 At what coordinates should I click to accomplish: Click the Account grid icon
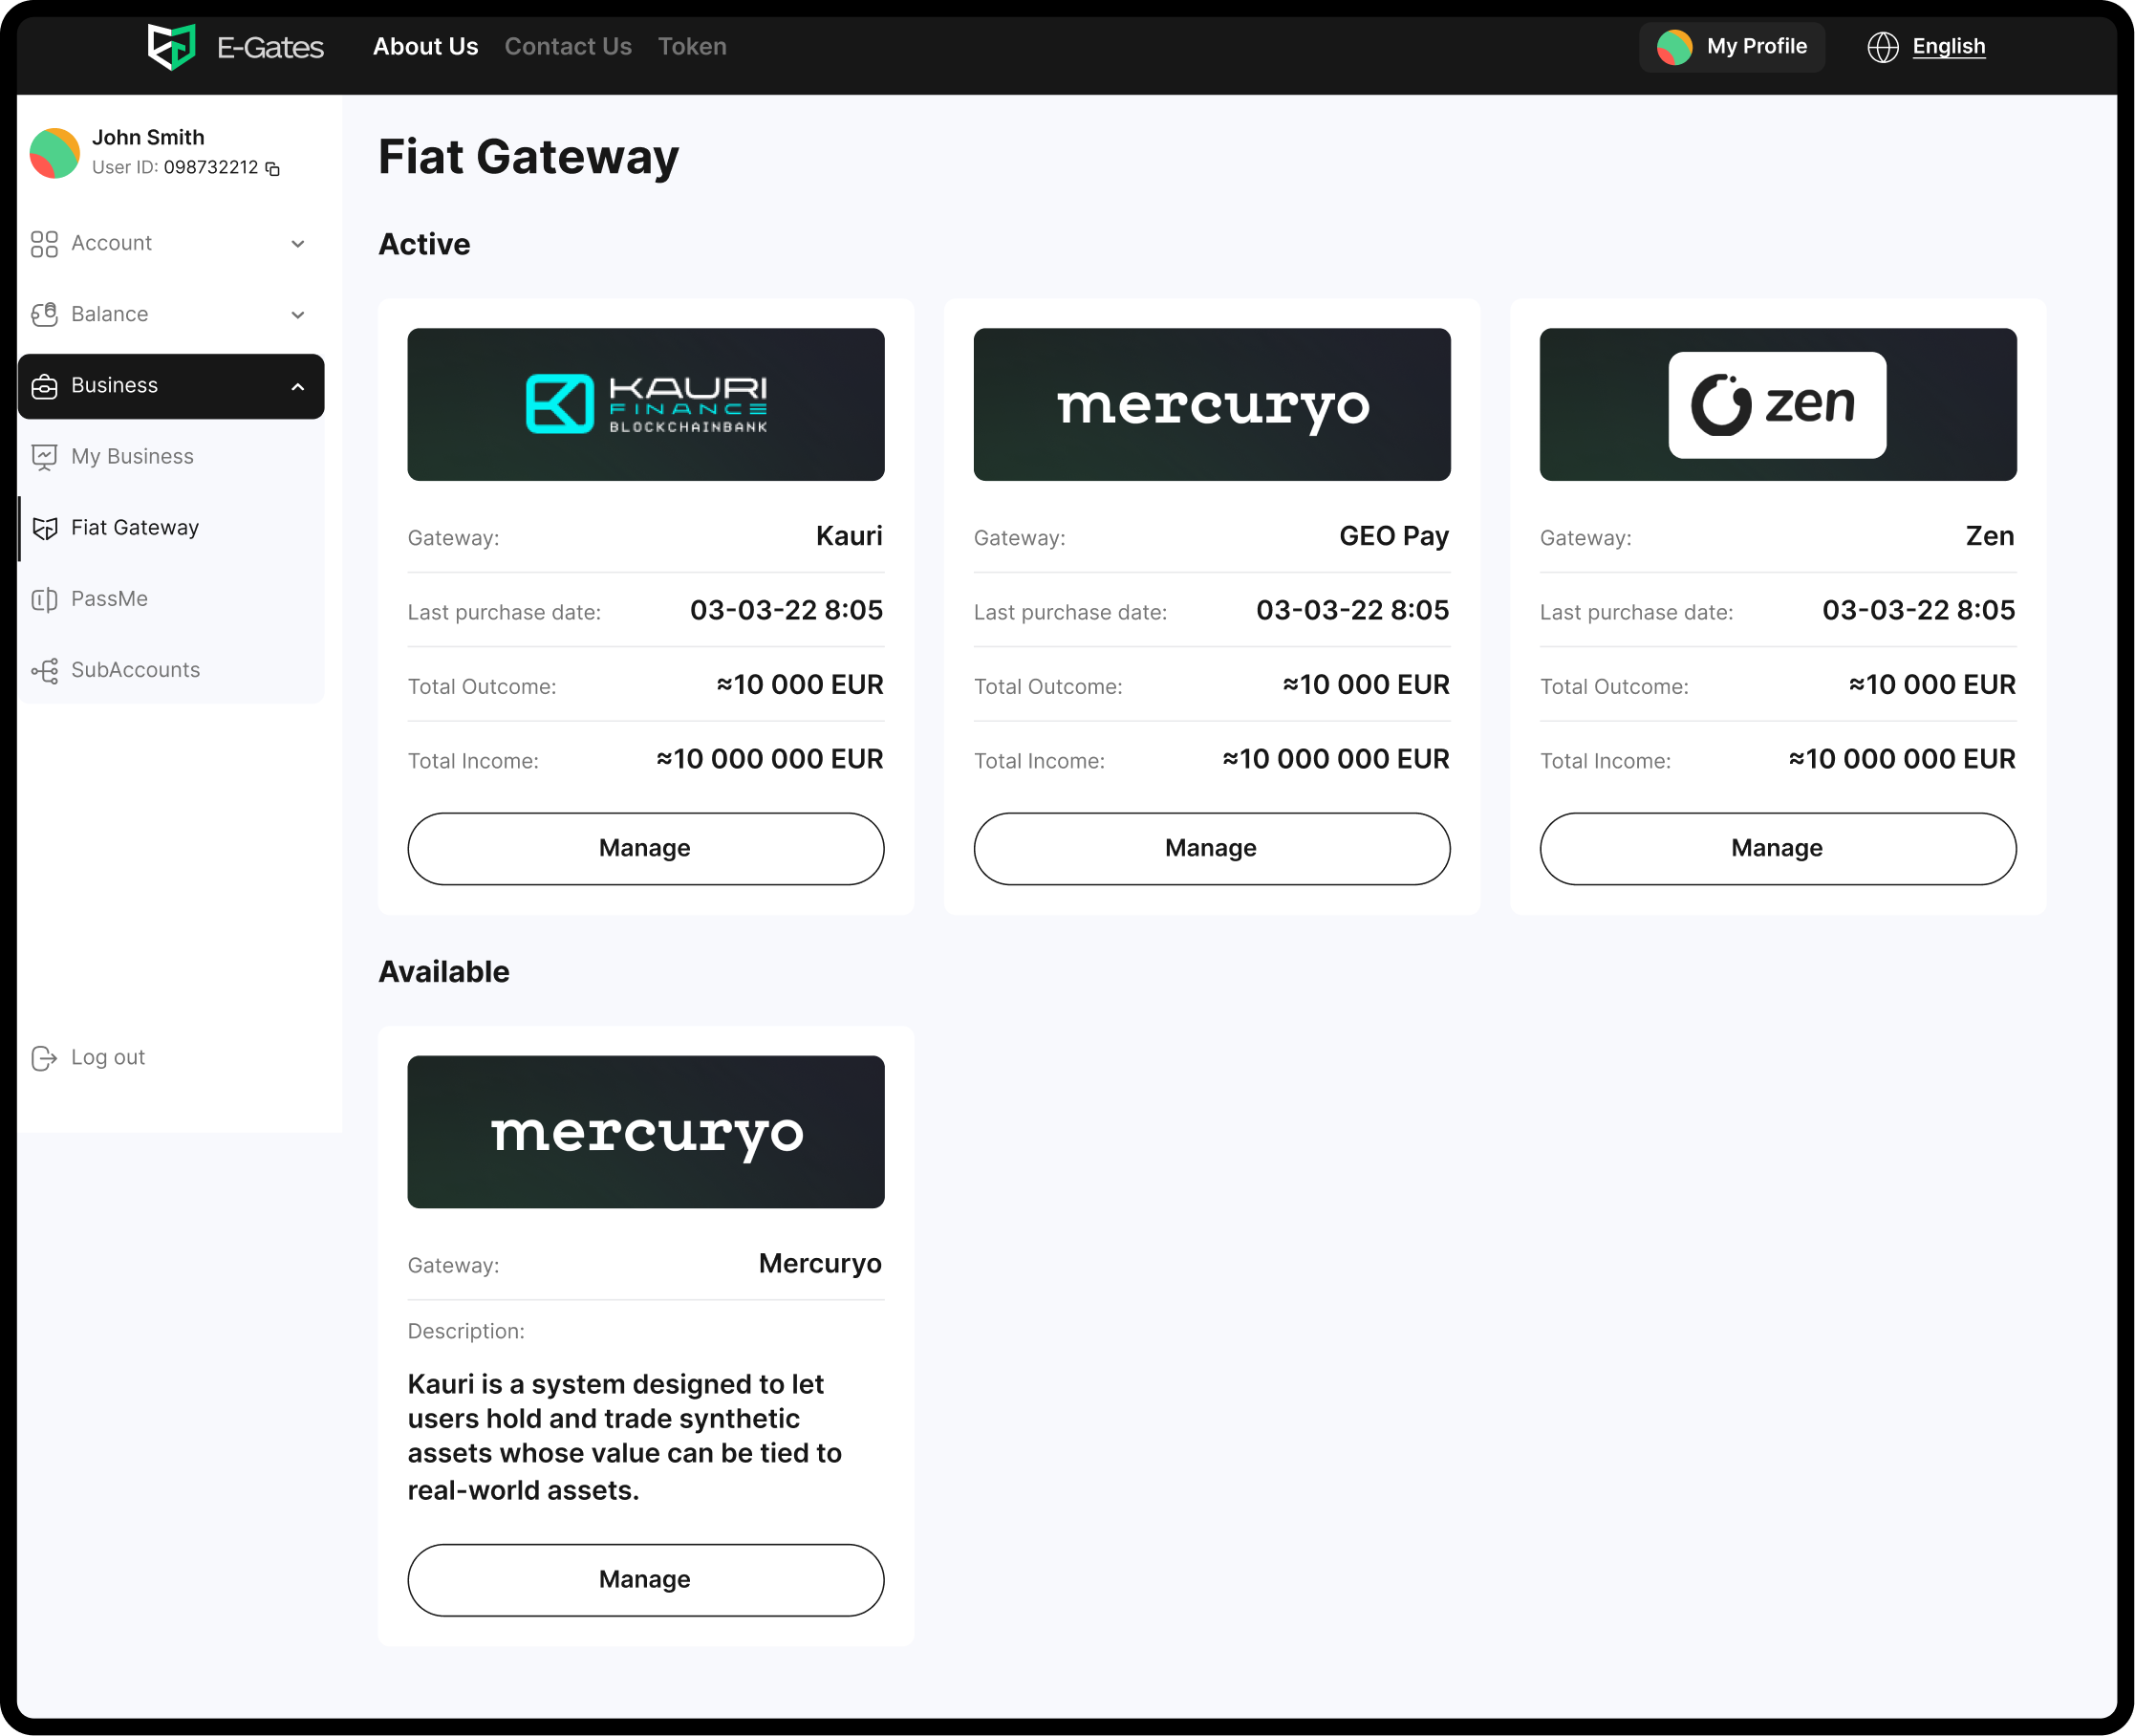click(x=44, y=244)
